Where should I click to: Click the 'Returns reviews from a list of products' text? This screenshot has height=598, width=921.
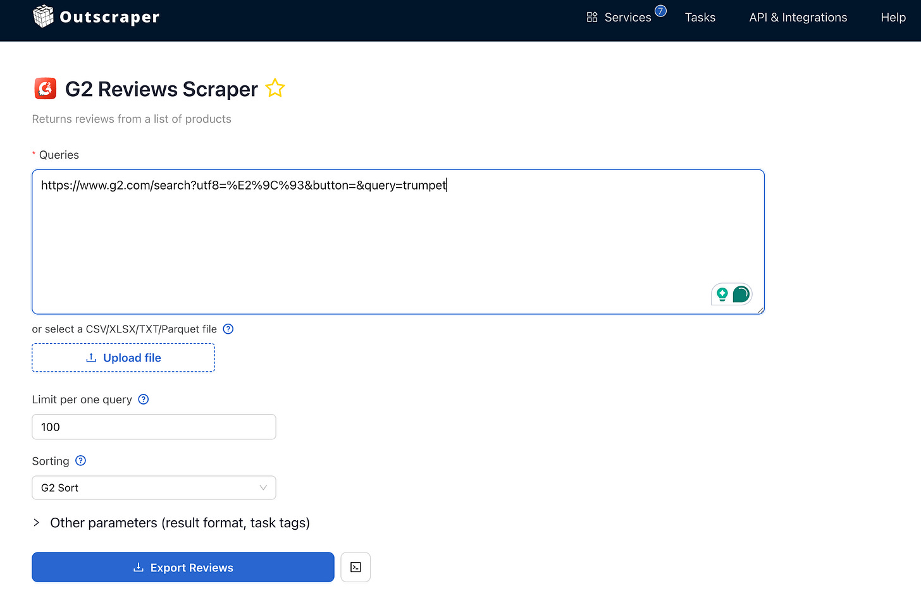[x=132, y=119]
